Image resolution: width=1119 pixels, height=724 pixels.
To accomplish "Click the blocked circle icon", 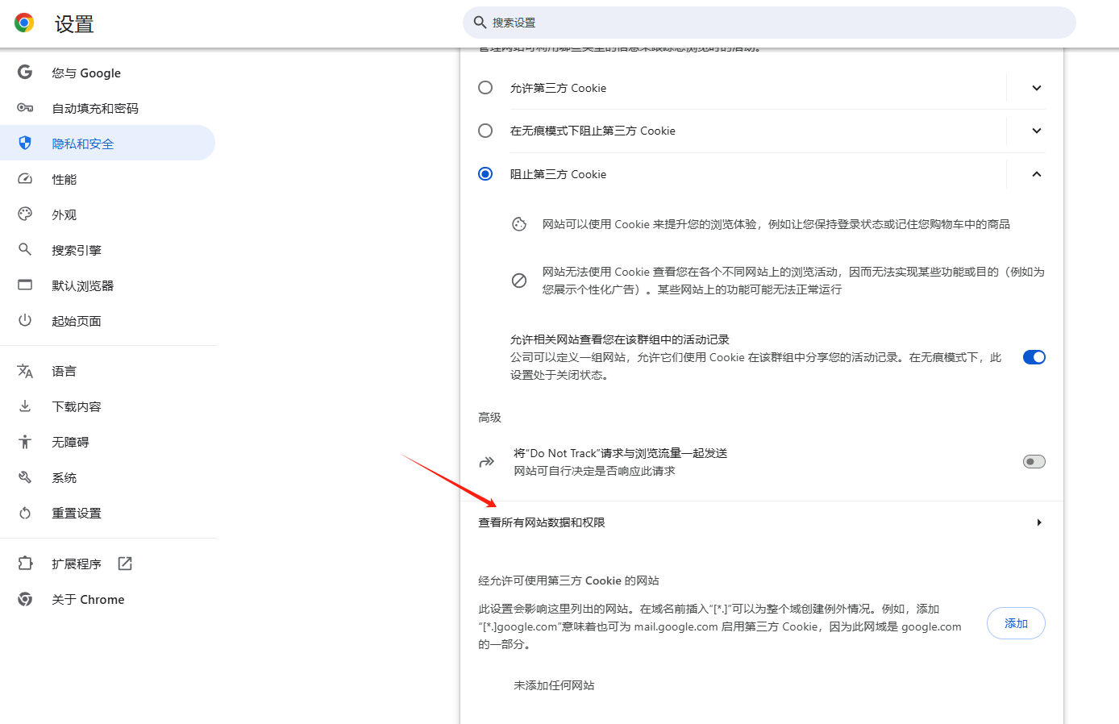I will click(x=519, y=280).
